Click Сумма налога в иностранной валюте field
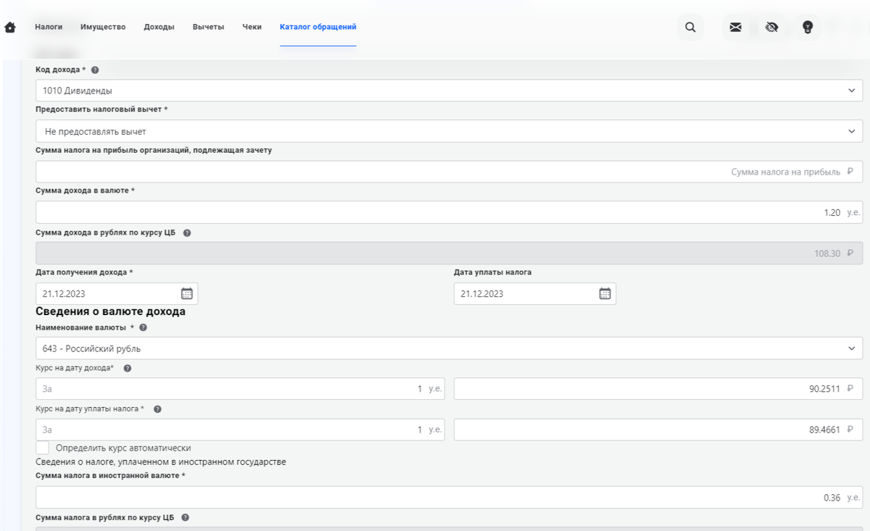Viewport: 870px width, 531px height. click(449, 497)
